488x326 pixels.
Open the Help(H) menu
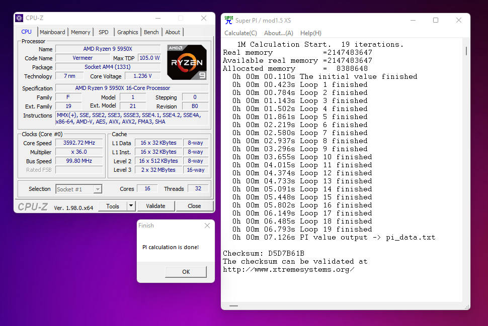tap(310, 33)
